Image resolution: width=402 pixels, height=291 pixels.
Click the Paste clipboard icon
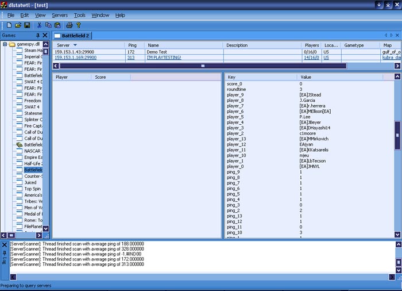[x=57, y=25]
